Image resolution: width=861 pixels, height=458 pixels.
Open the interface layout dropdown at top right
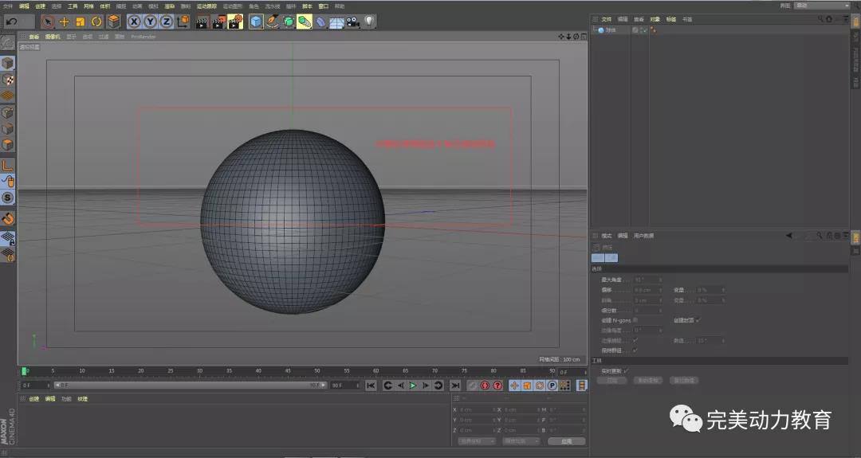823,6
